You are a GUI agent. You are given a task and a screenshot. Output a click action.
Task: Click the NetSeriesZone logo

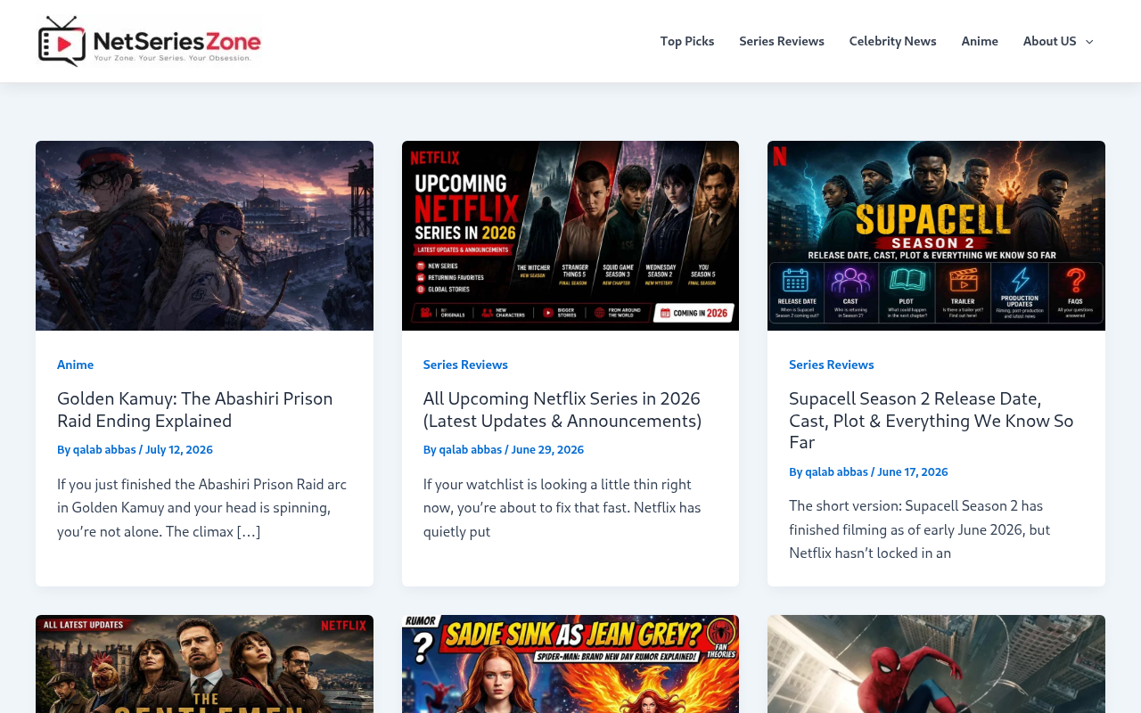coord(150,41)
